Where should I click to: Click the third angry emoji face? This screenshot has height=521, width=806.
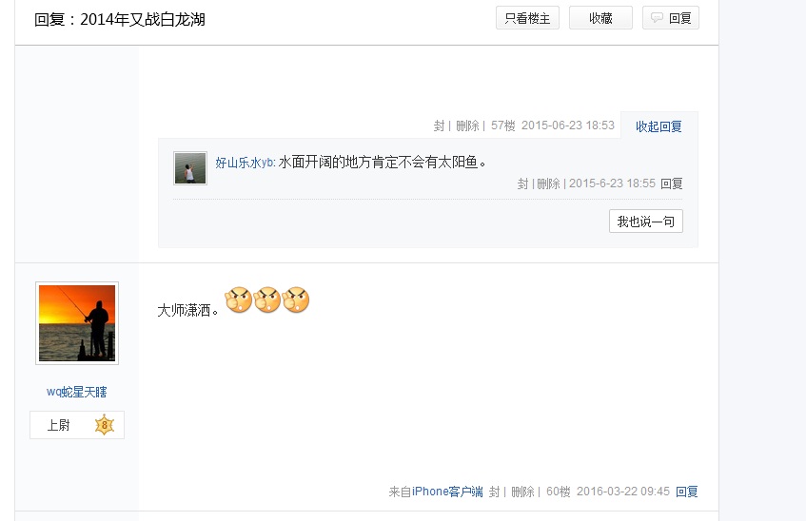(296, 299)
